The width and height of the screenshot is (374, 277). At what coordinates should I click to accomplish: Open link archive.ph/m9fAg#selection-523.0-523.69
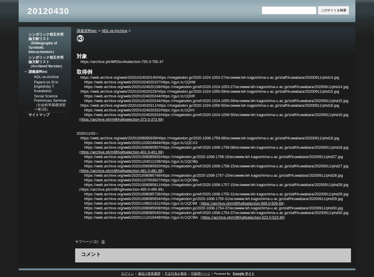point(243,218)
